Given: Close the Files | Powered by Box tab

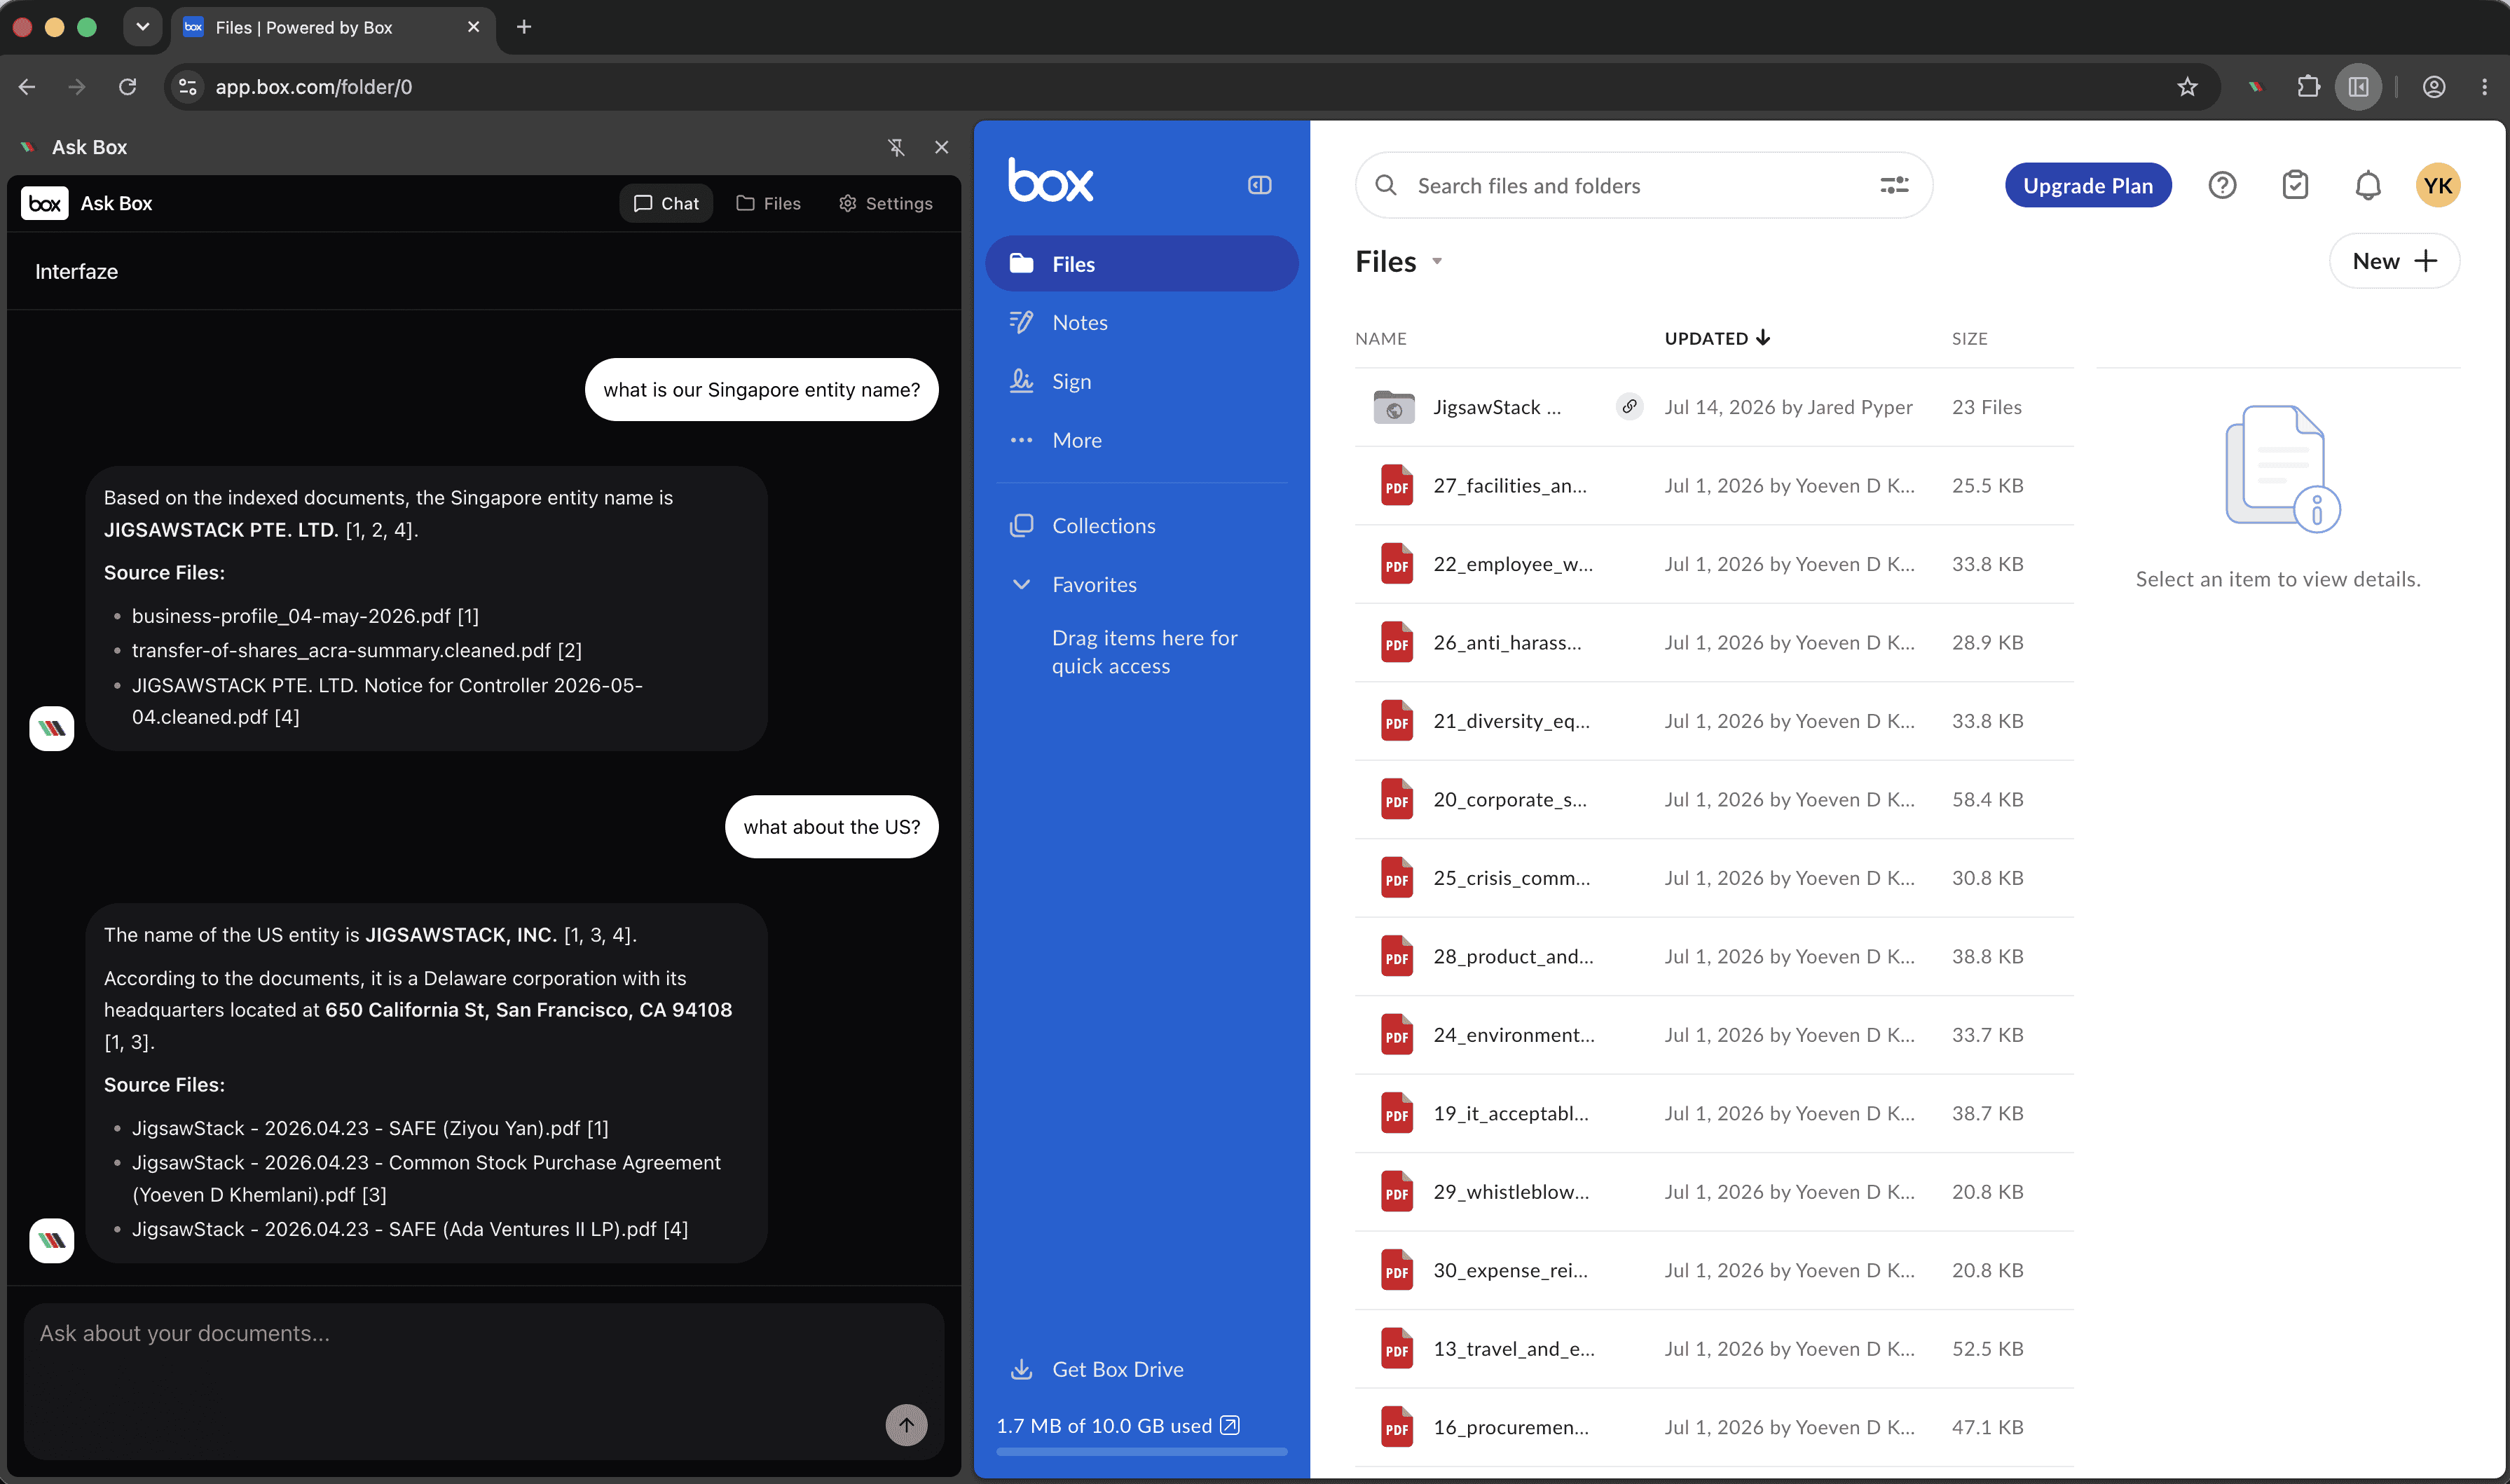Looking at the screenshot, I should (x=473, y=27).
